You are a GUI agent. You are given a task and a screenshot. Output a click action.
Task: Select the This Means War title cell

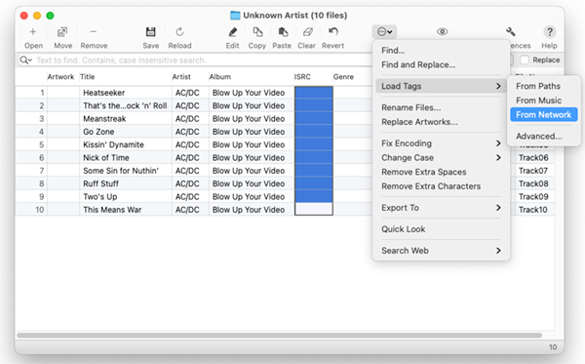click(x=126, y=210)
